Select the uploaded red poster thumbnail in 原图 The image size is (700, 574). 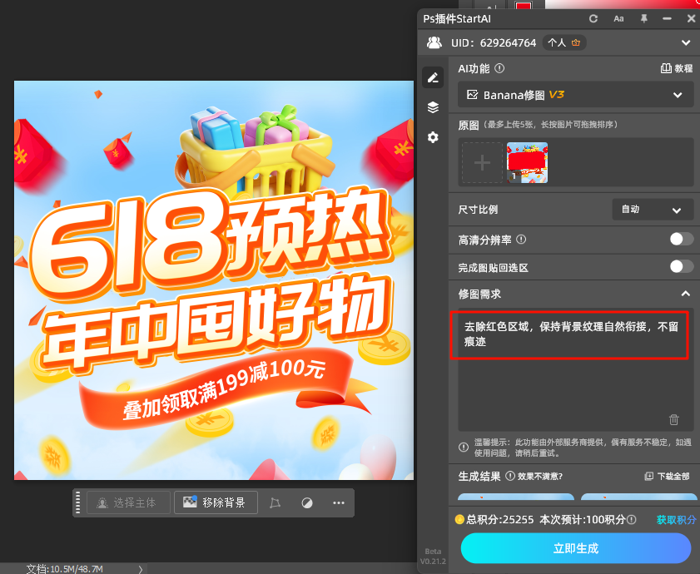527,162
